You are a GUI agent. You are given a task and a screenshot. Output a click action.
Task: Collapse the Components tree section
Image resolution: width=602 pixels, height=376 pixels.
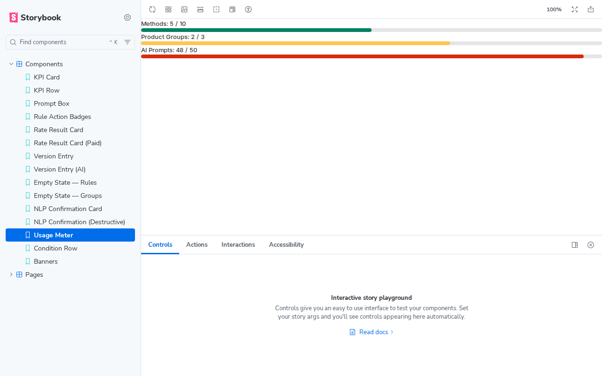(x=11, y=64)
